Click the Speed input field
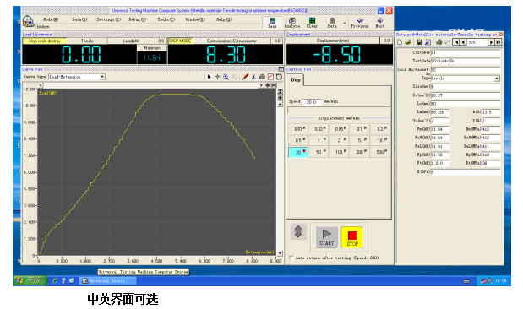 point(312,102)
